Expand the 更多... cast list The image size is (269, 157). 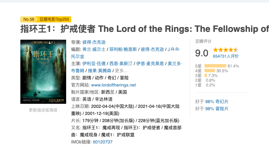(x=121, y=71)
